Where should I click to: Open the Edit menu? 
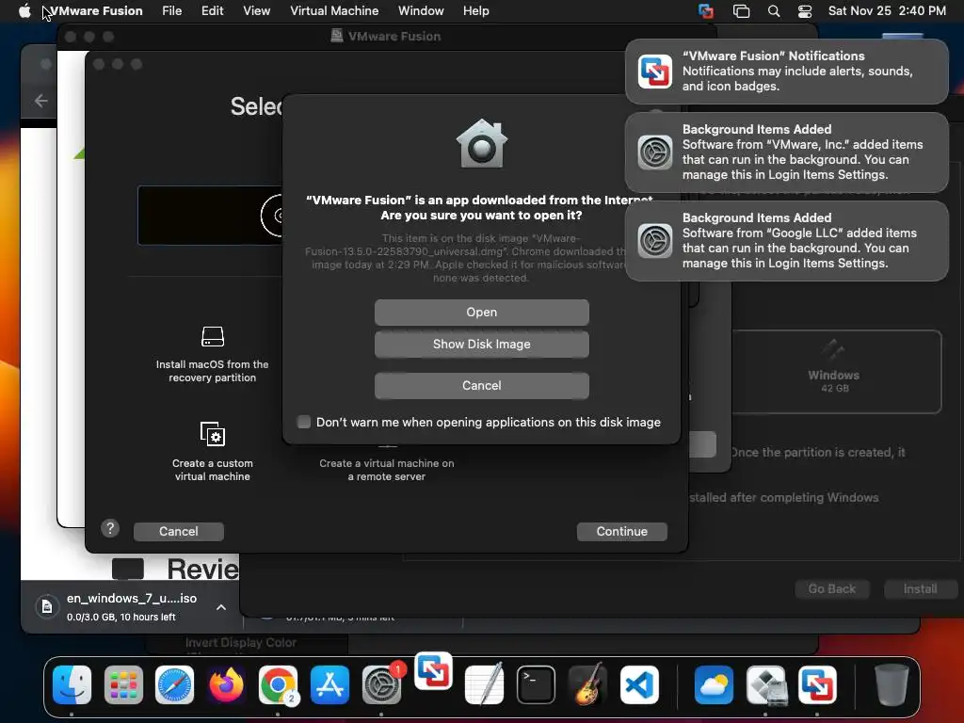pos(212,11)
